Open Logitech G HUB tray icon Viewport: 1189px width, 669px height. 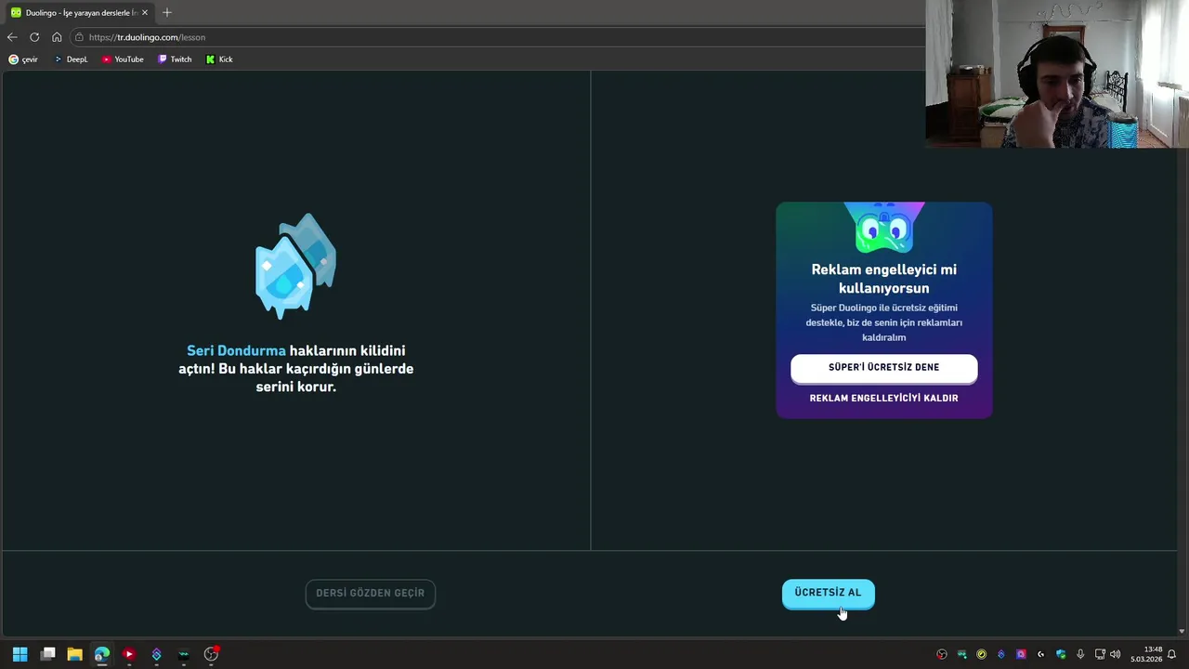pos(1040,654)
